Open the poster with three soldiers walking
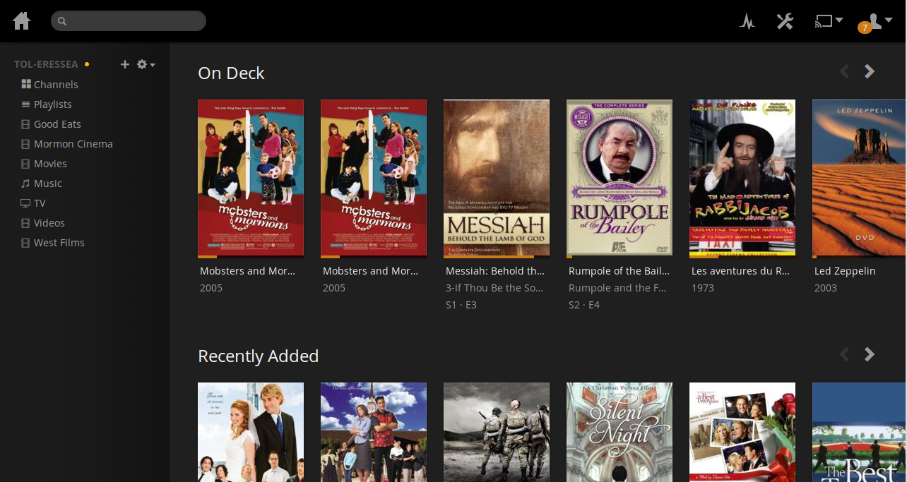Screen dimensions: 907x482 (497, 432)
